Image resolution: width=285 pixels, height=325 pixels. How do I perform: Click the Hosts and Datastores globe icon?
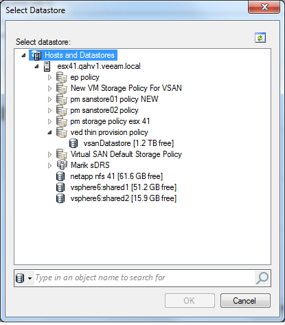(36, 55)
